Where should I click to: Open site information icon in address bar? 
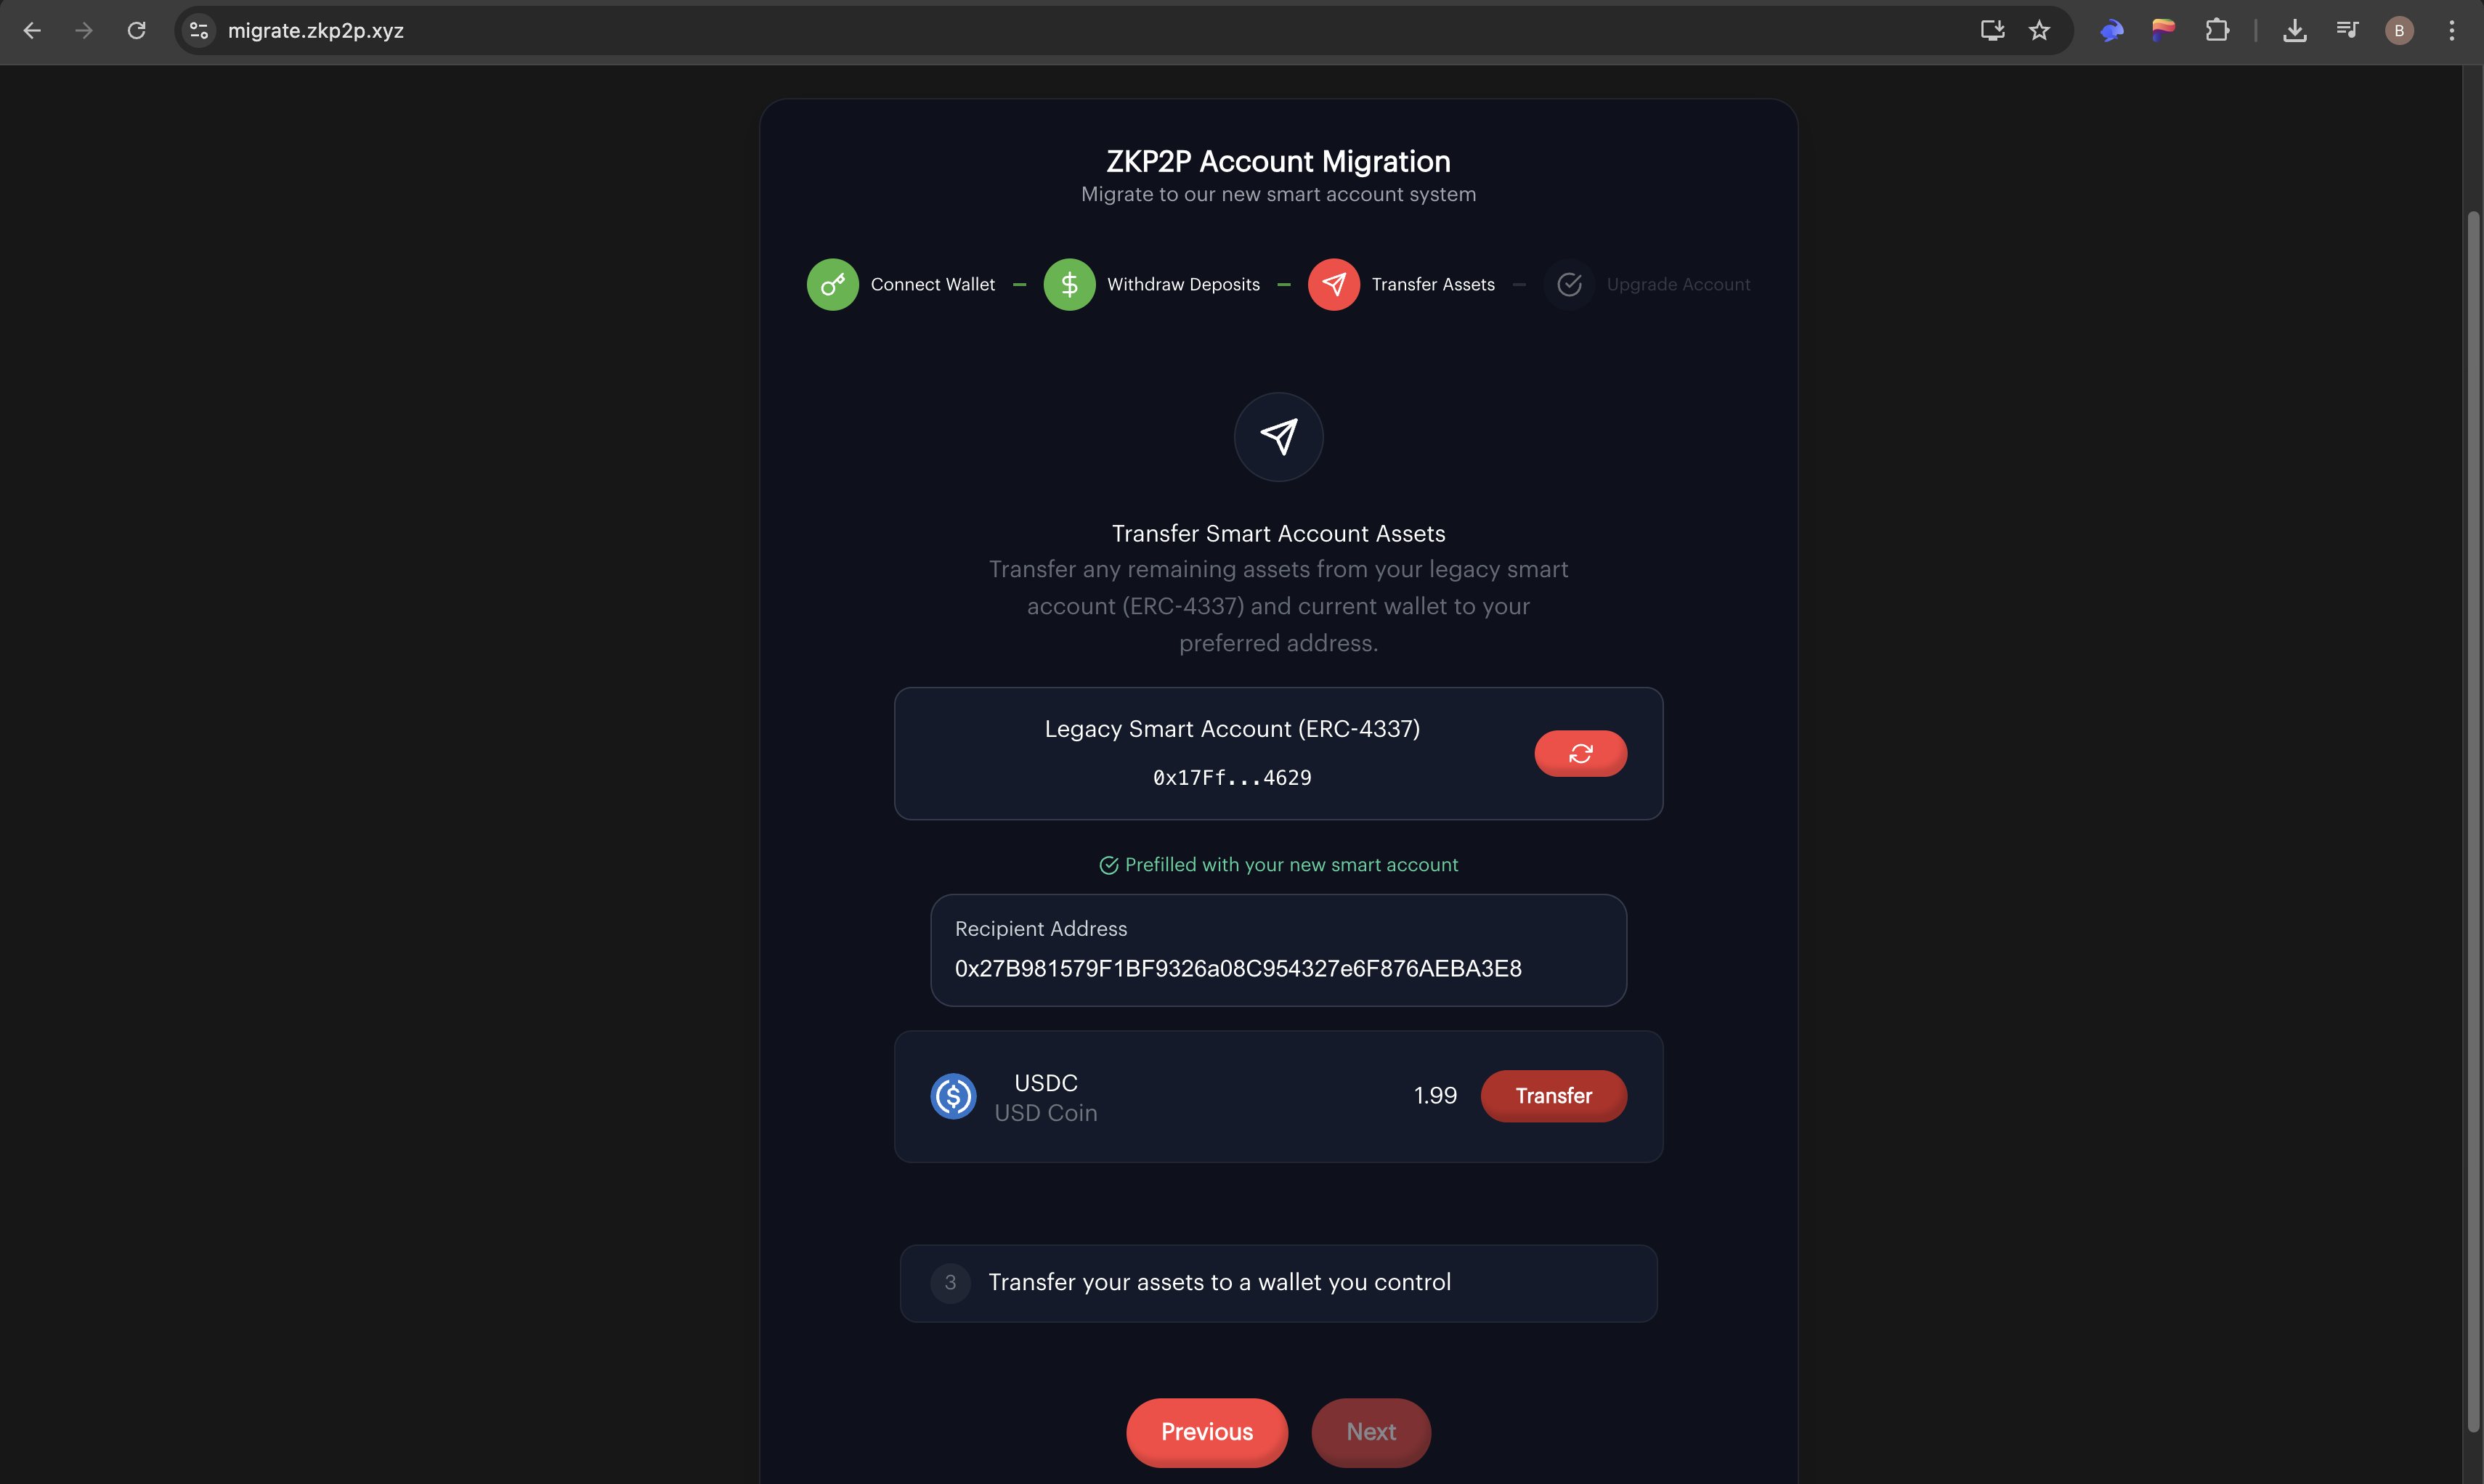coord(199,31)
